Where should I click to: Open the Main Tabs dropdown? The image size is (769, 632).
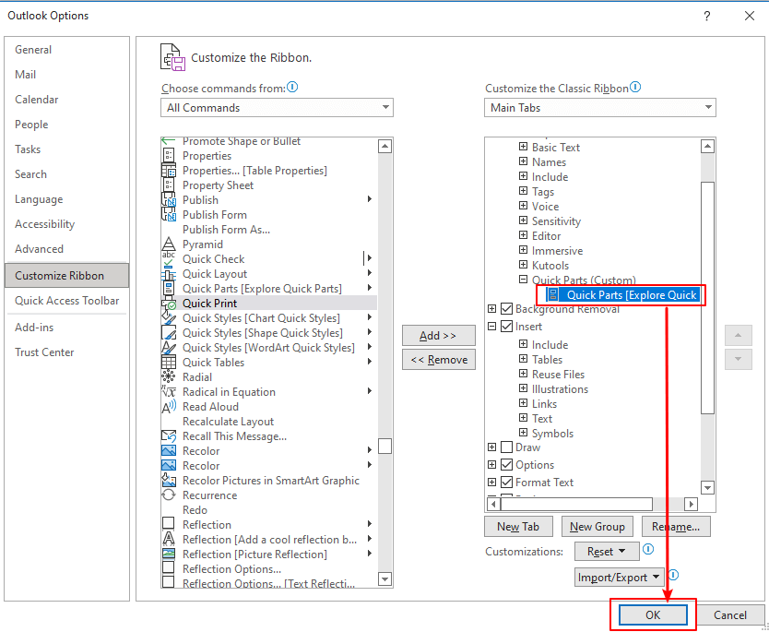pos(600,108)
